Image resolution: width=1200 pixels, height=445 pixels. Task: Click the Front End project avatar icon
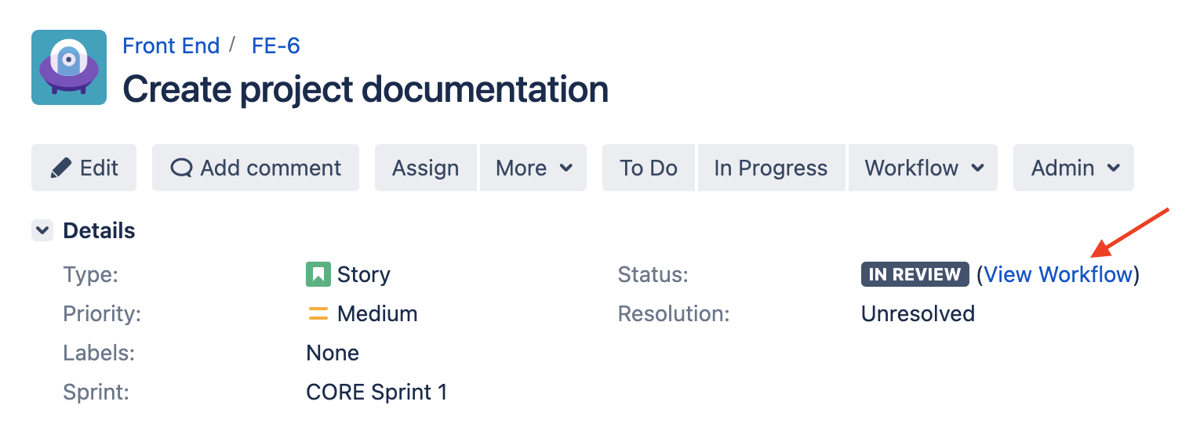click(69, 67)
